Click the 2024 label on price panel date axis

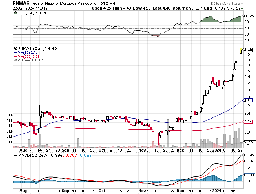[217, 150]
